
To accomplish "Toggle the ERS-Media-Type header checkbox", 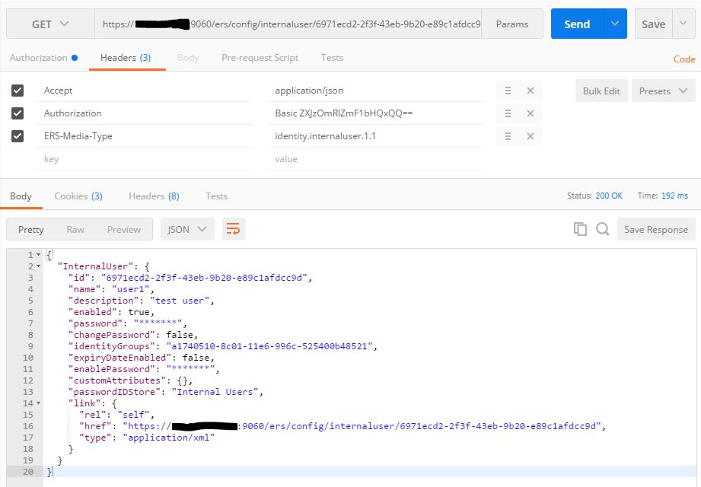I will tap(18, 136).
